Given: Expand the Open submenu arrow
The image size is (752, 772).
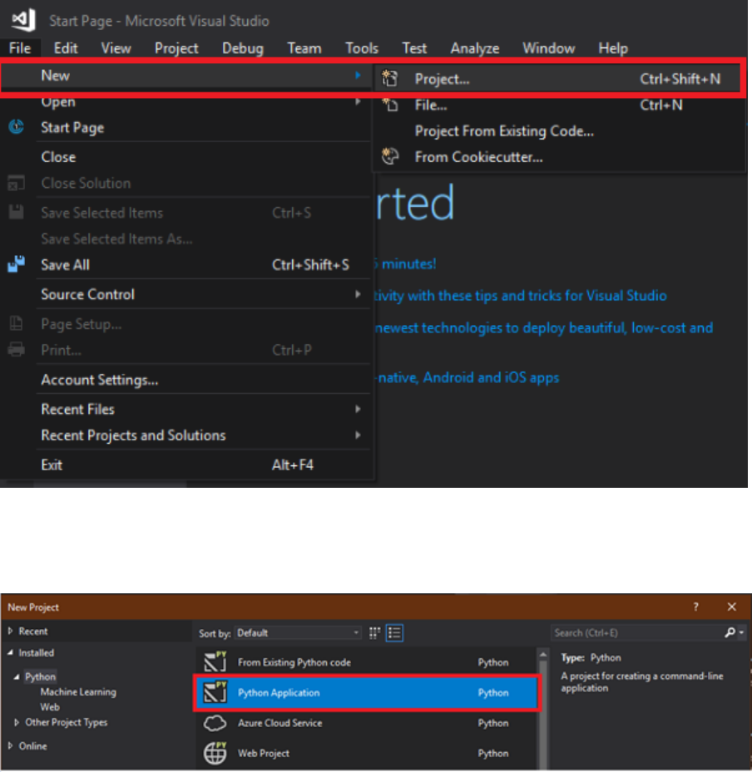Looking at the screenshot, I should pos(358,101).
